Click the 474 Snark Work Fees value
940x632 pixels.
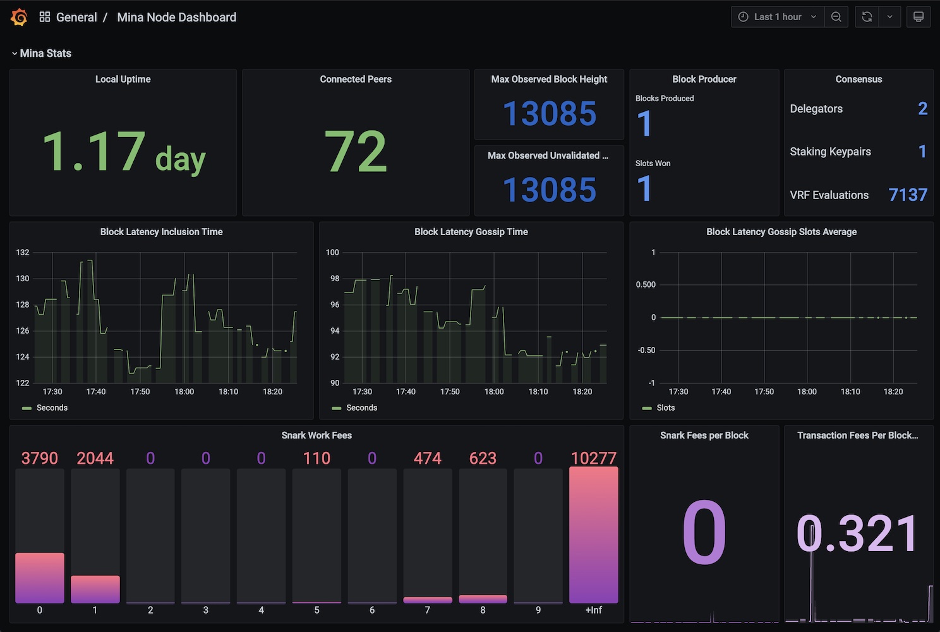pos(428,458)
